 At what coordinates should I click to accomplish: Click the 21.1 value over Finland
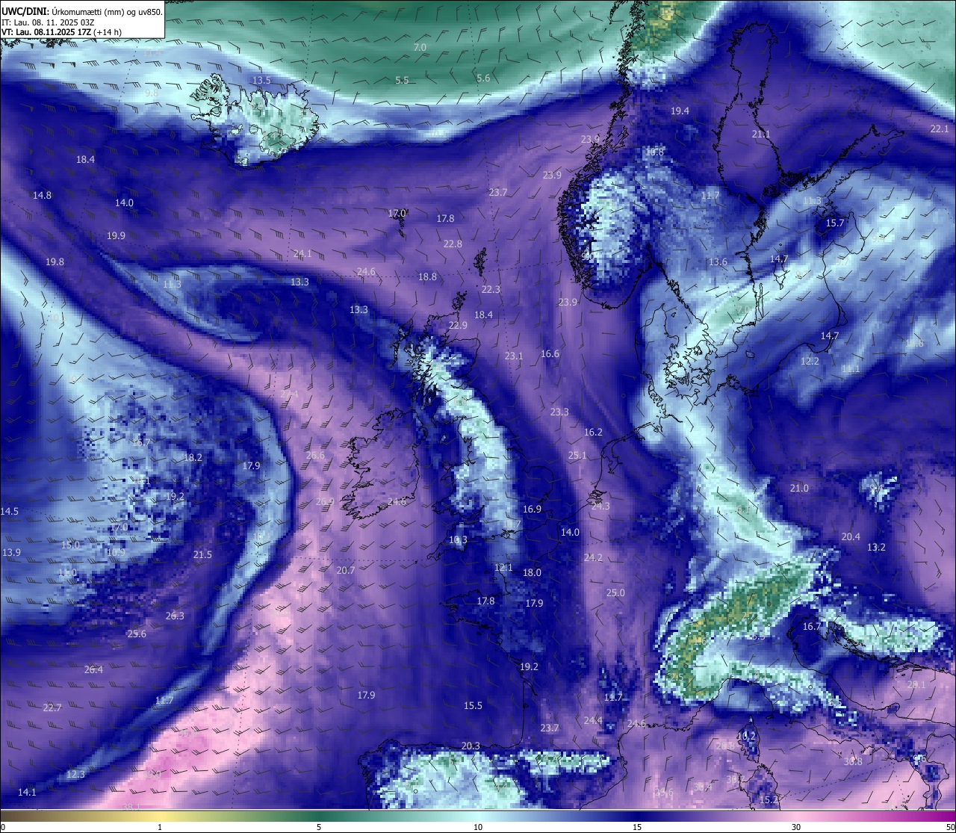pos(760,134)
